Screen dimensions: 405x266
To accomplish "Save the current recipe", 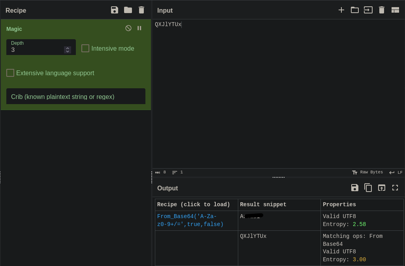I will (115, 10).
